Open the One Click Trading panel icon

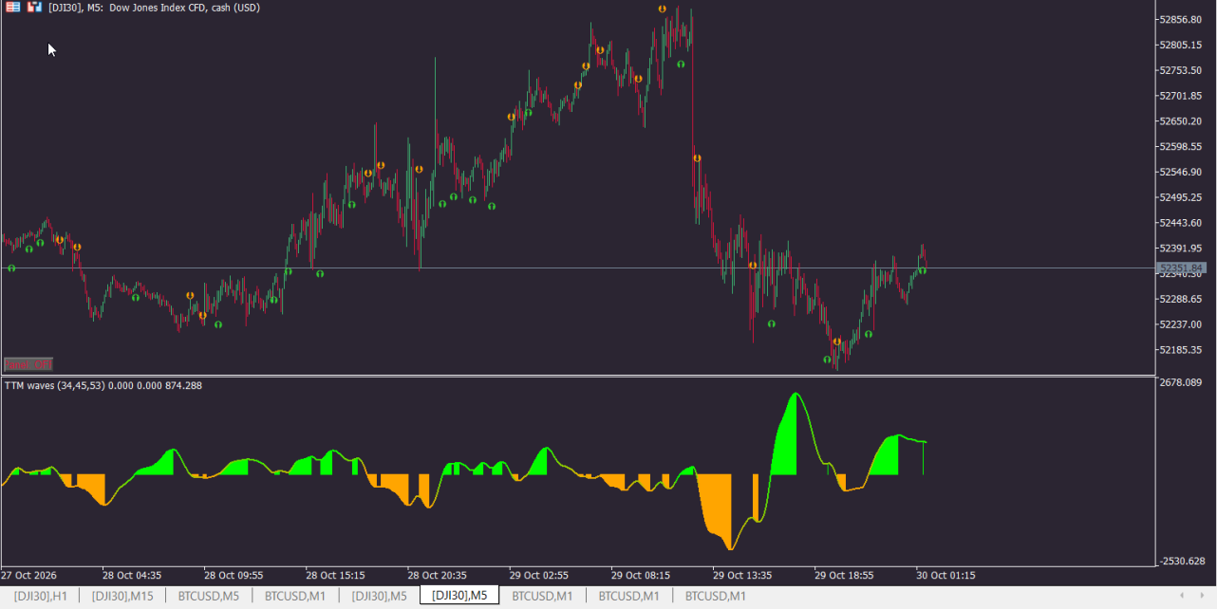(x=13, y=7)
